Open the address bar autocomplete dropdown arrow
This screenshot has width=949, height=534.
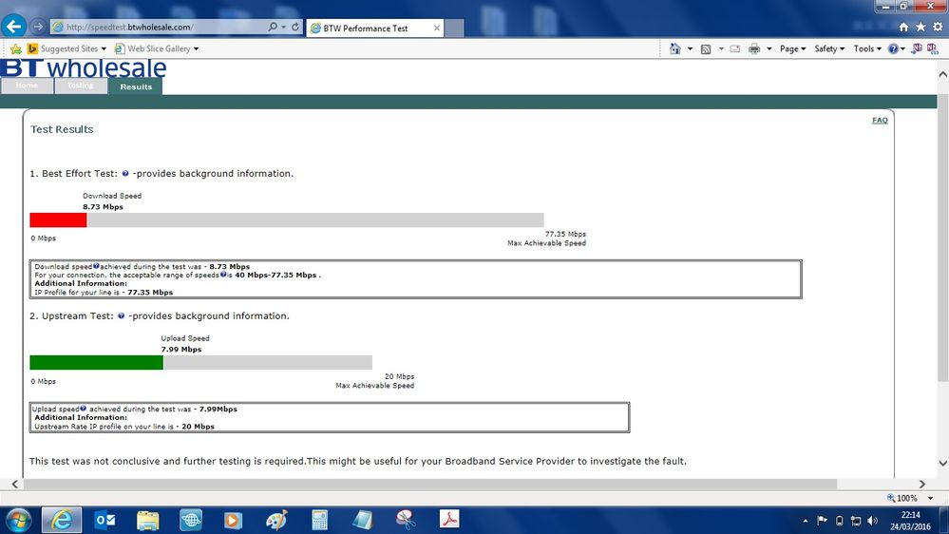coord(283,27)
